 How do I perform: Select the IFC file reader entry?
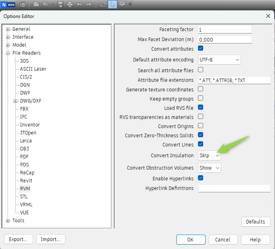(x=24, y=117)
